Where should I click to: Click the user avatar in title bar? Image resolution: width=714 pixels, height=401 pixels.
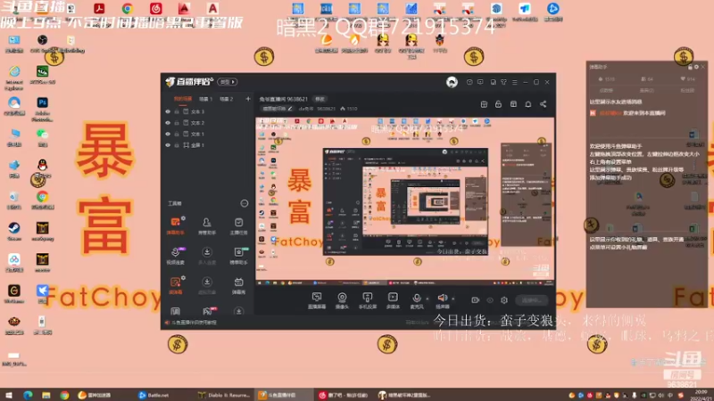[452, 82]
